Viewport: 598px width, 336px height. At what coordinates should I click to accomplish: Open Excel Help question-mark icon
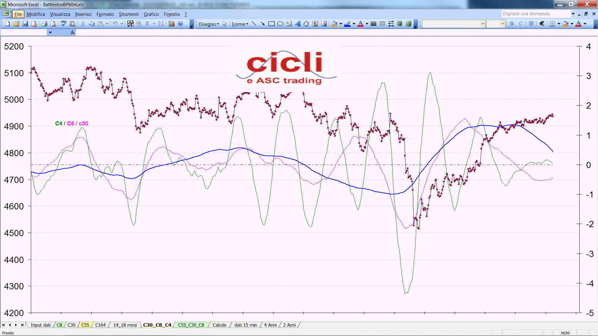pyautogui.click(x=180, y=24)
